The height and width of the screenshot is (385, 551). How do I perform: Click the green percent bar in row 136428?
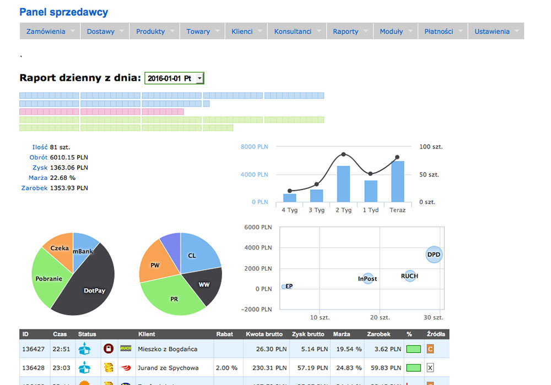coord(414,368)
